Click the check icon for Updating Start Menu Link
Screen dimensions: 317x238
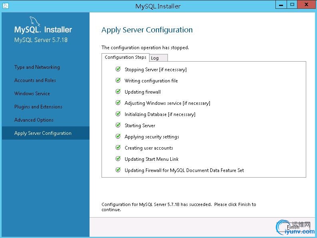[118, 159]
